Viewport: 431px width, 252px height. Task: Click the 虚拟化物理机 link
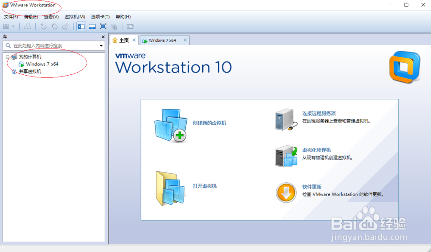(317, 150)
